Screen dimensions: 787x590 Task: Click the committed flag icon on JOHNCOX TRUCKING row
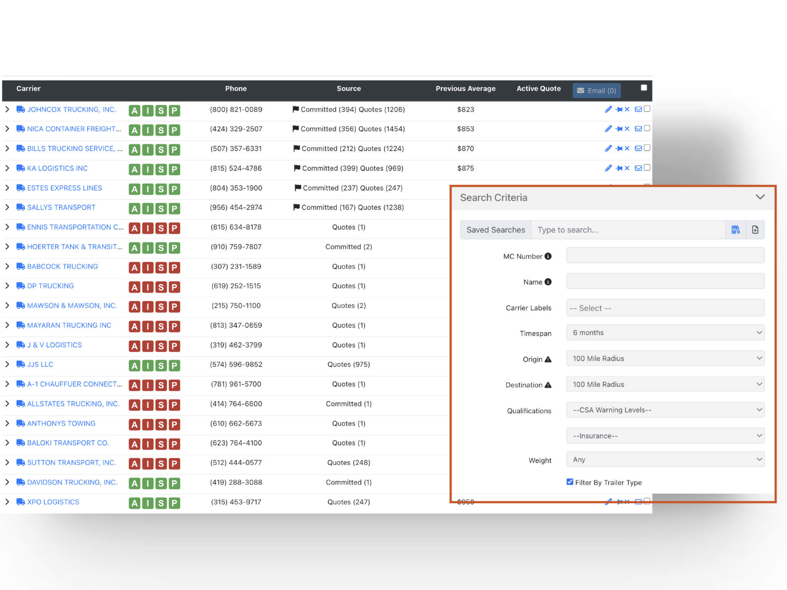[x=295, y=109]
